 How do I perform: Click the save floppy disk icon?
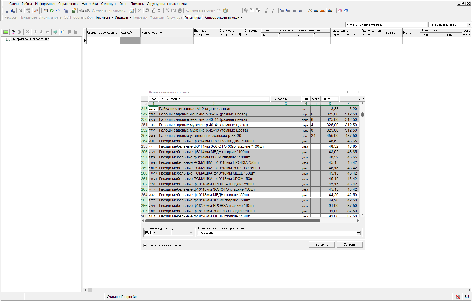point(45,10)
